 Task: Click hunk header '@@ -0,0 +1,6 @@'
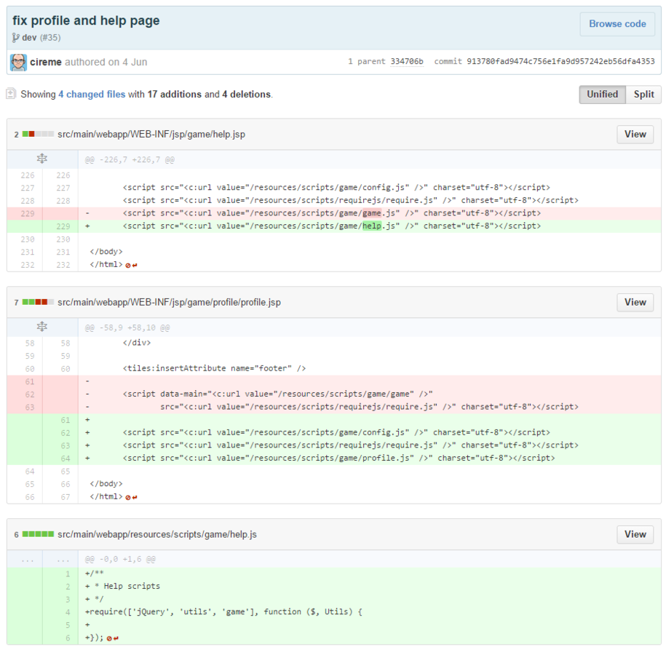120,560
